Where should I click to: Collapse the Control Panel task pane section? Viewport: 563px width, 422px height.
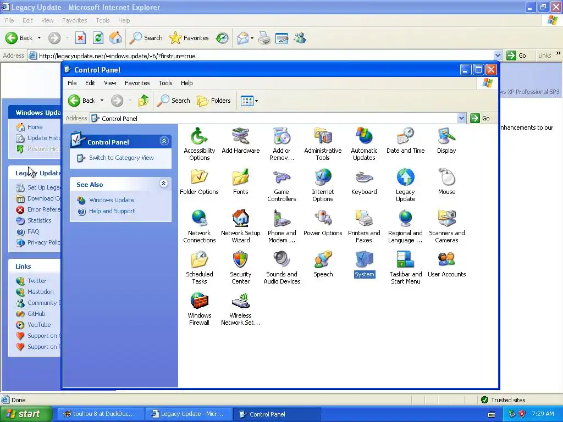coord(164,141)
